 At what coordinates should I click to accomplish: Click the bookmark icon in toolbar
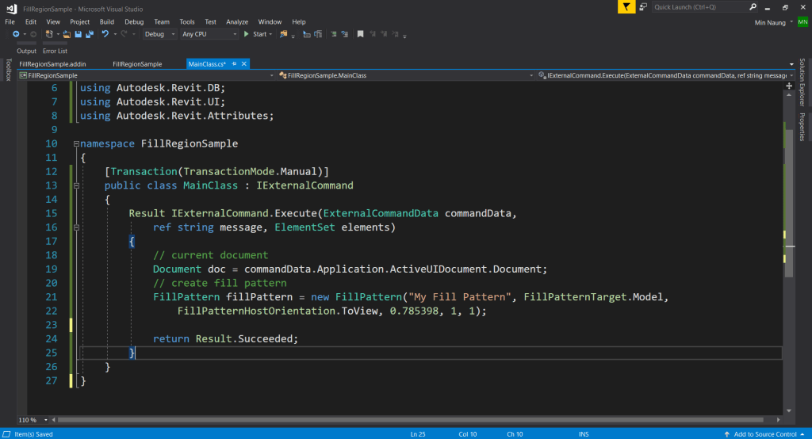360,34
